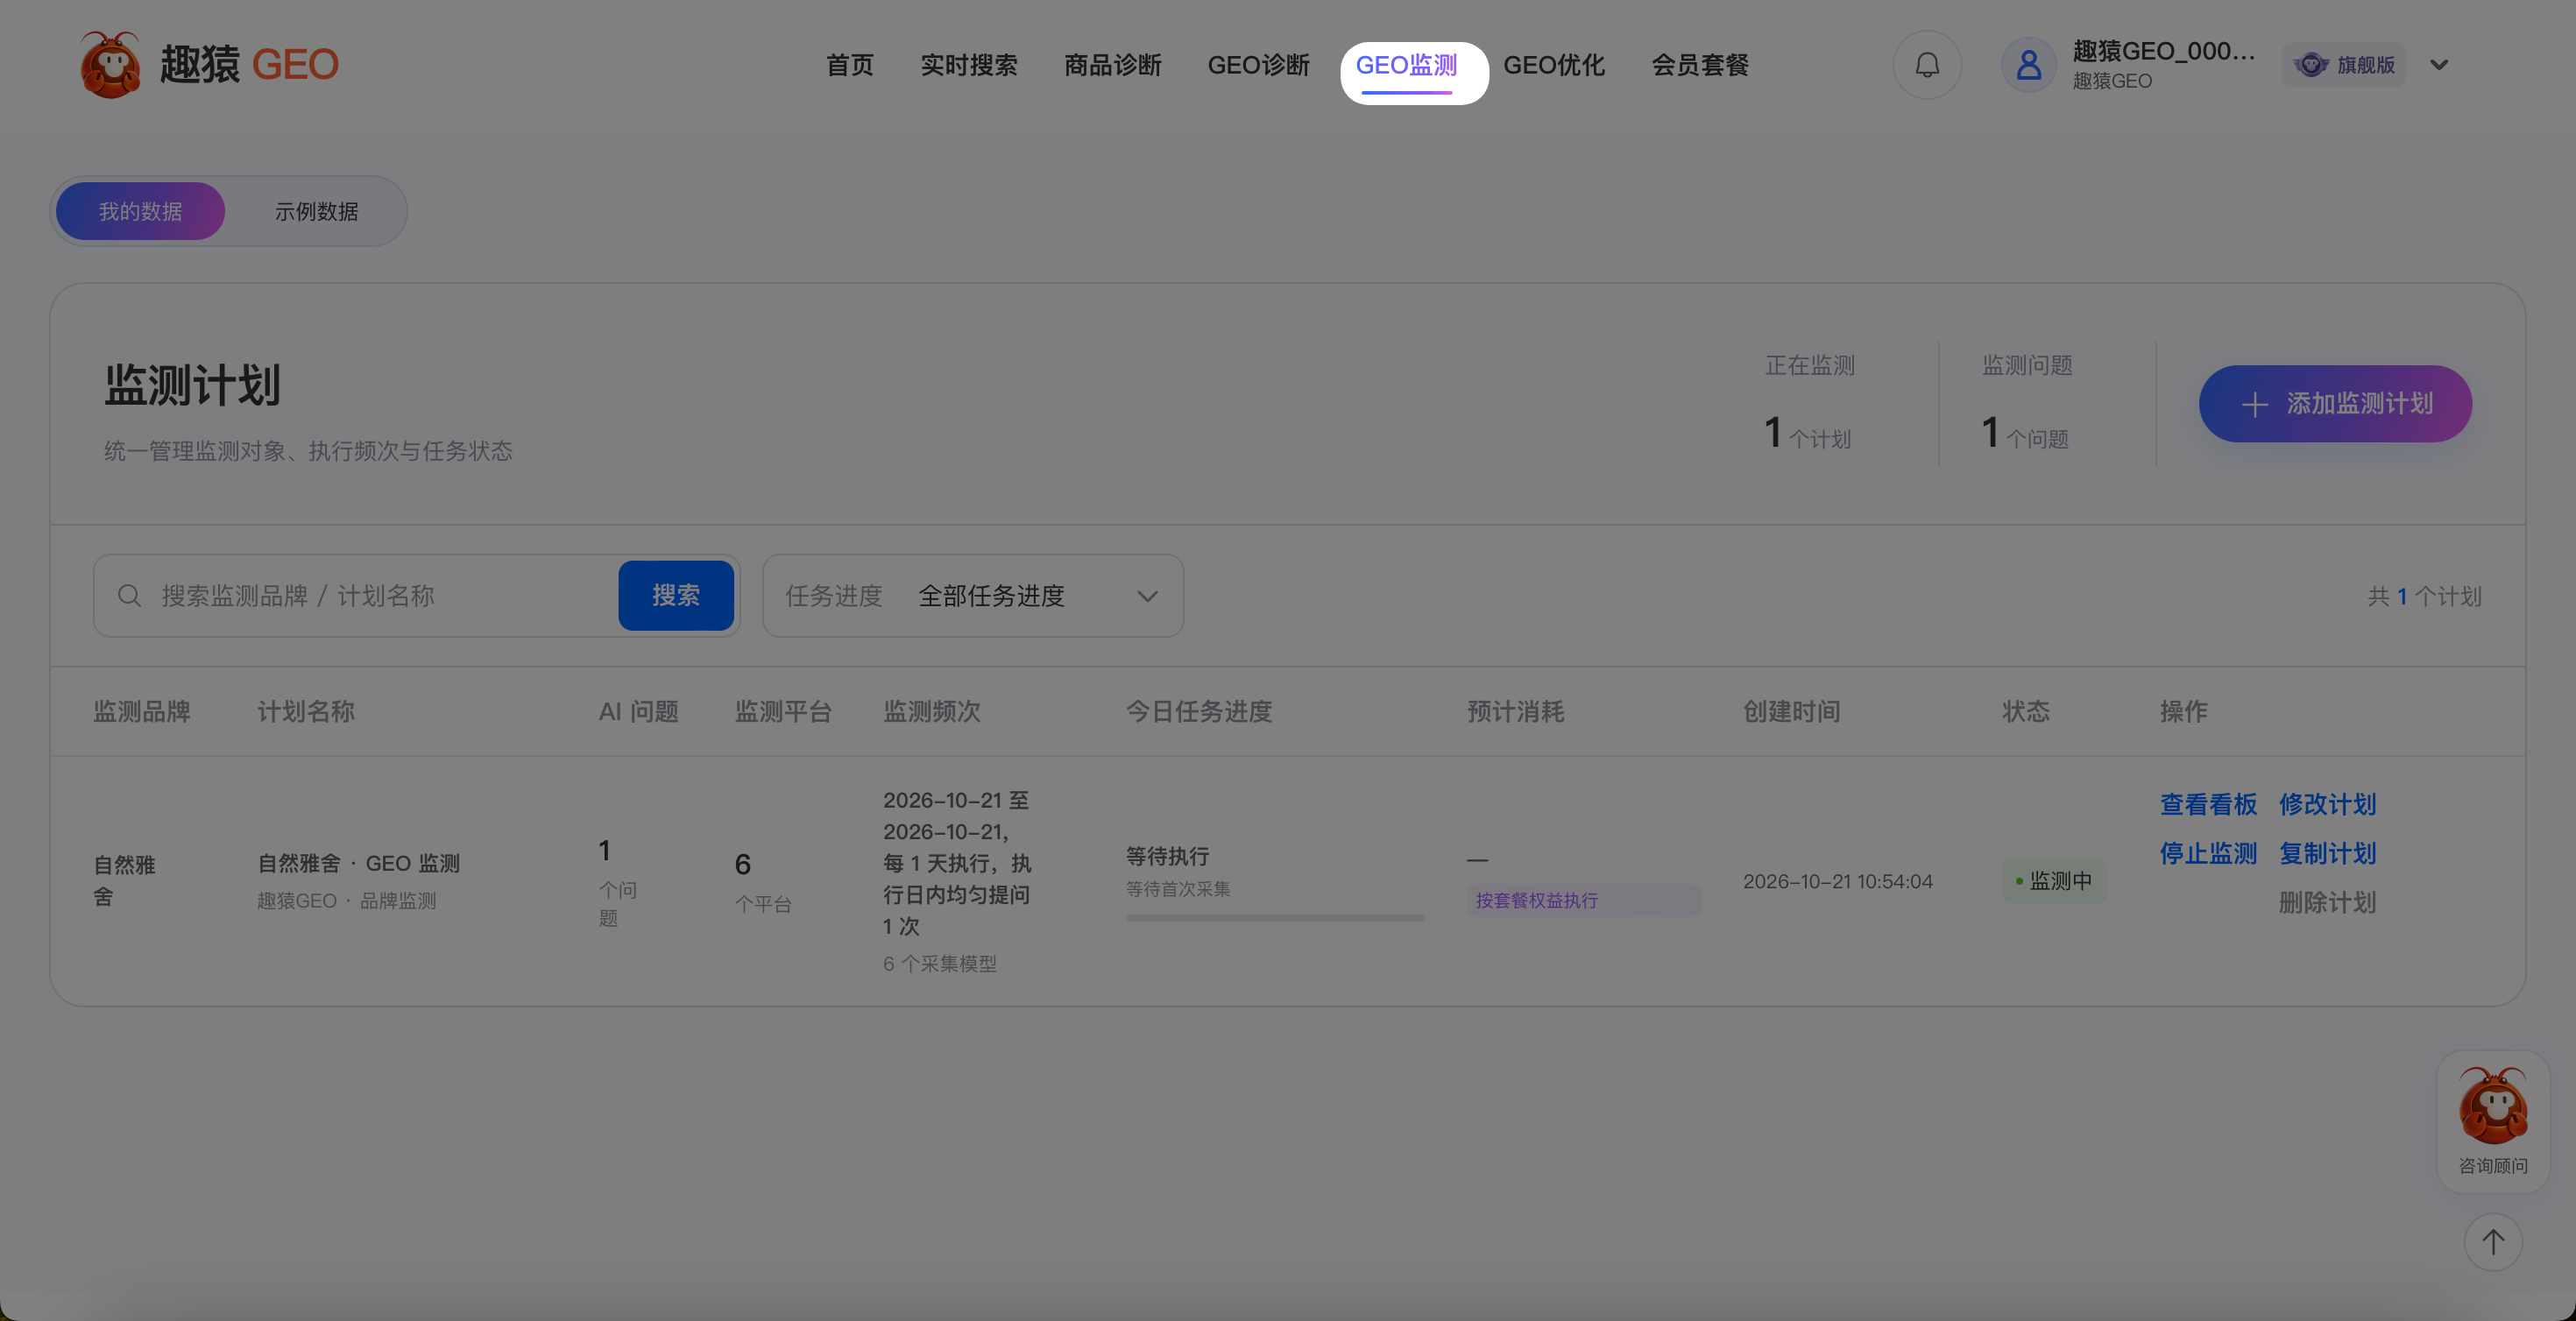
Task: Click the 监测中 status badge
Action: [2054, 881]
